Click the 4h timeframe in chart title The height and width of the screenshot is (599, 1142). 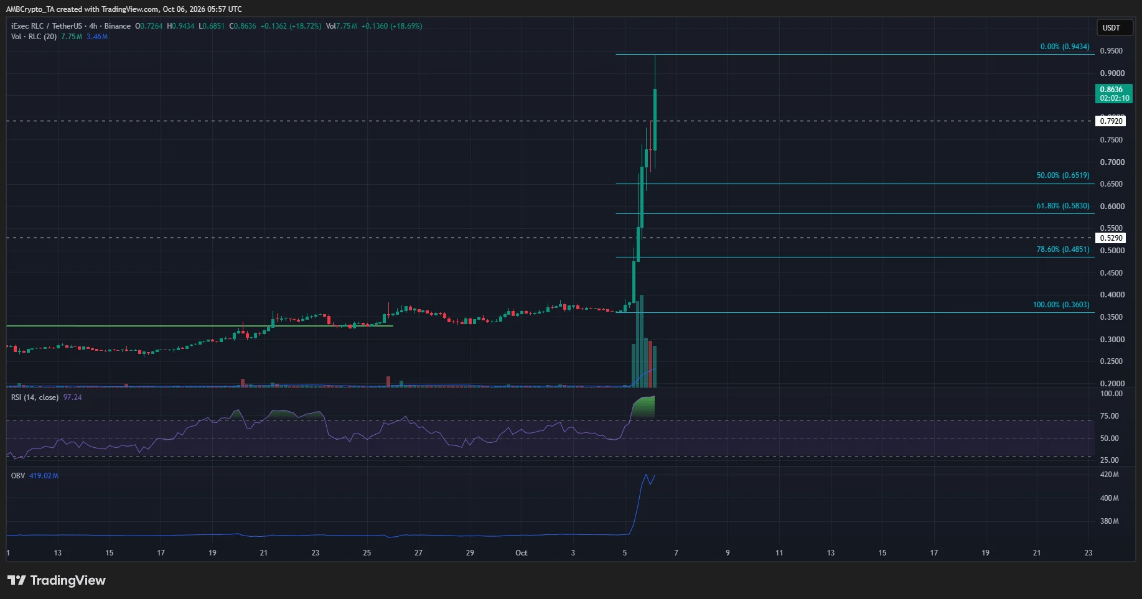click(93, 26)
